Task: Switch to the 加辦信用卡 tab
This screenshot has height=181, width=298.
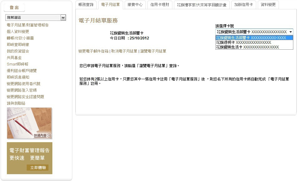Action: coord(243,5)
